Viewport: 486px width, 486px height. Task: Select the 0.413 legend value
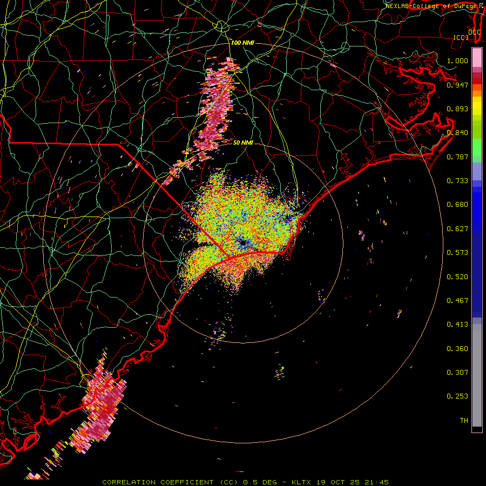tap(457, 325)
